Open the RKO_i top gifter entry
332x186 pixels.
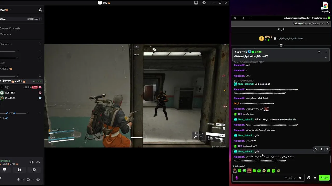click(x=266, y=38)
